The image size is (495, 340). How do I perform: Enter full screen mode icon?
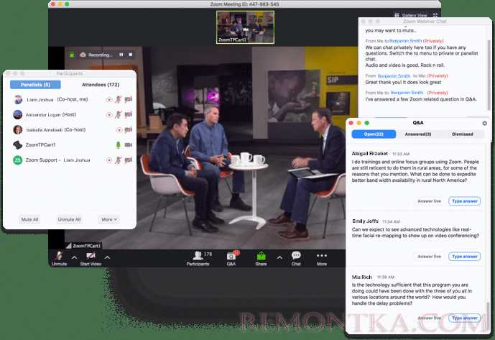435,15
